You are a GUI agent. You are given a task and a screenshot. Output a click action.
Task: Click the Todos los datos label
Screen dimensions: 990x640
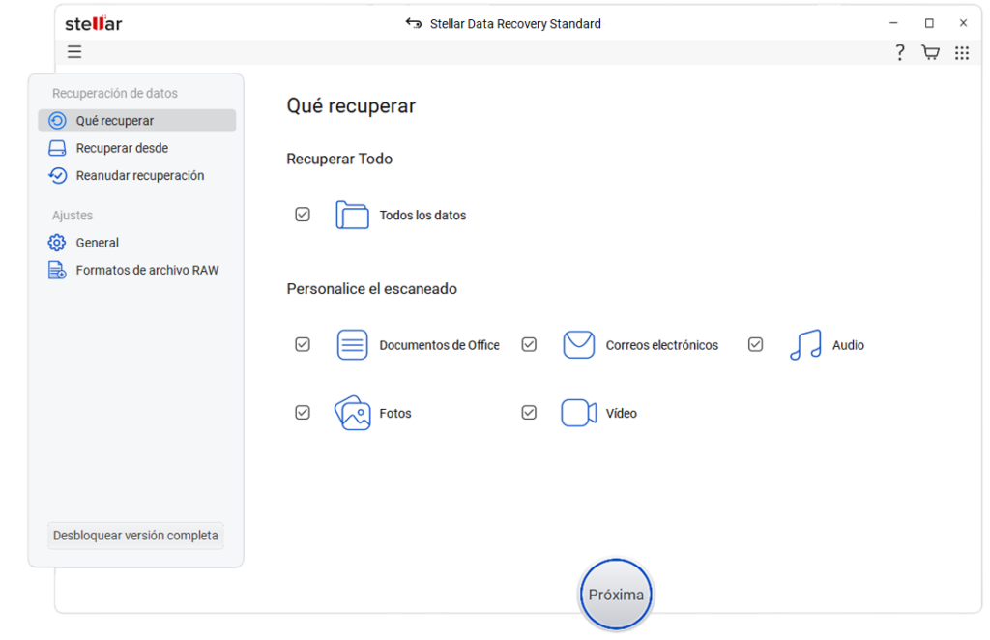click(x=422, y=216)
